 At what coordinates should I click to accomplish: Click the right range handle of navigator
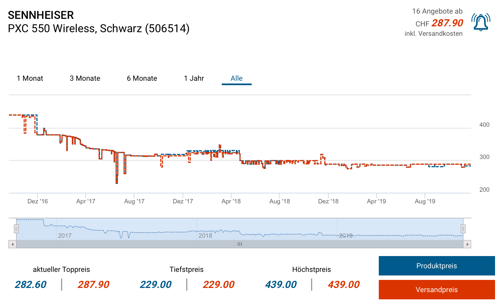coord(463,229)
